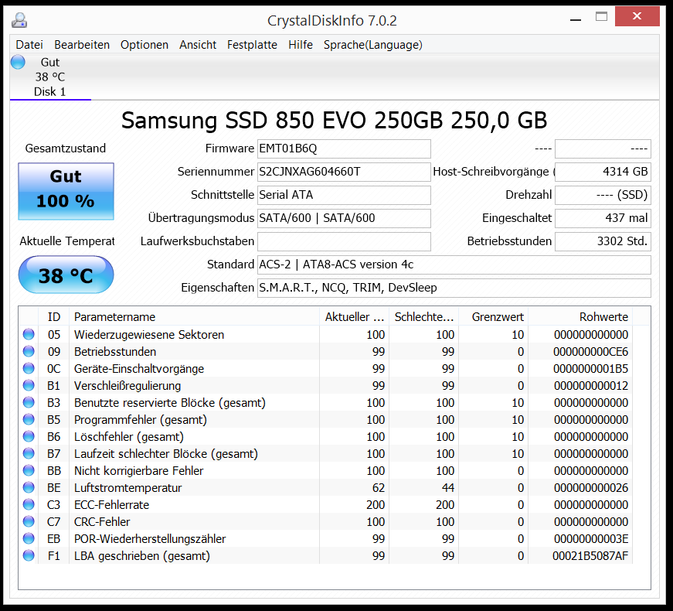The width and height of the screenshot is (673, 611).
Task: Click status orb for Wiederzugewiesene Sektoren row
Action: point(29,334)
